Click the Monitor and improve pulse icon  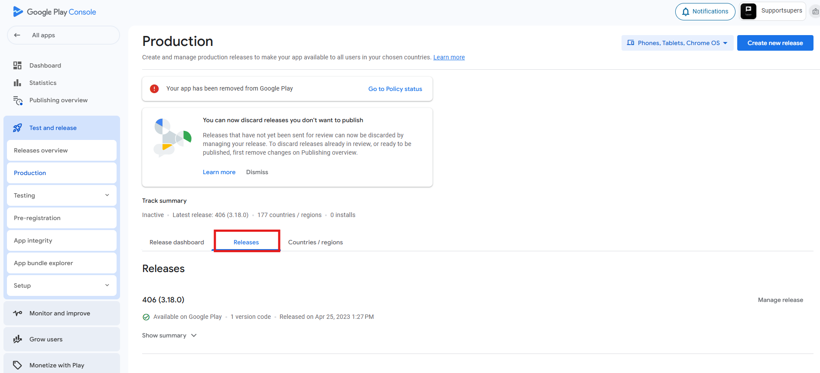[17, 313]
